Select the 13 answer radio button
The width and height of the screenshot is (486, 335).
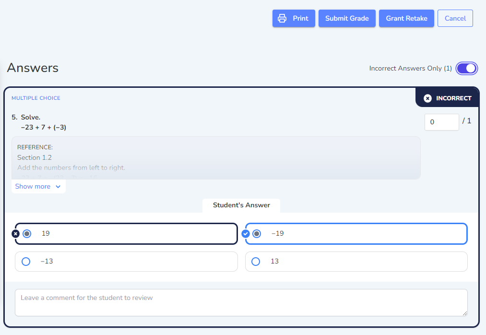[x=256, y=262]
